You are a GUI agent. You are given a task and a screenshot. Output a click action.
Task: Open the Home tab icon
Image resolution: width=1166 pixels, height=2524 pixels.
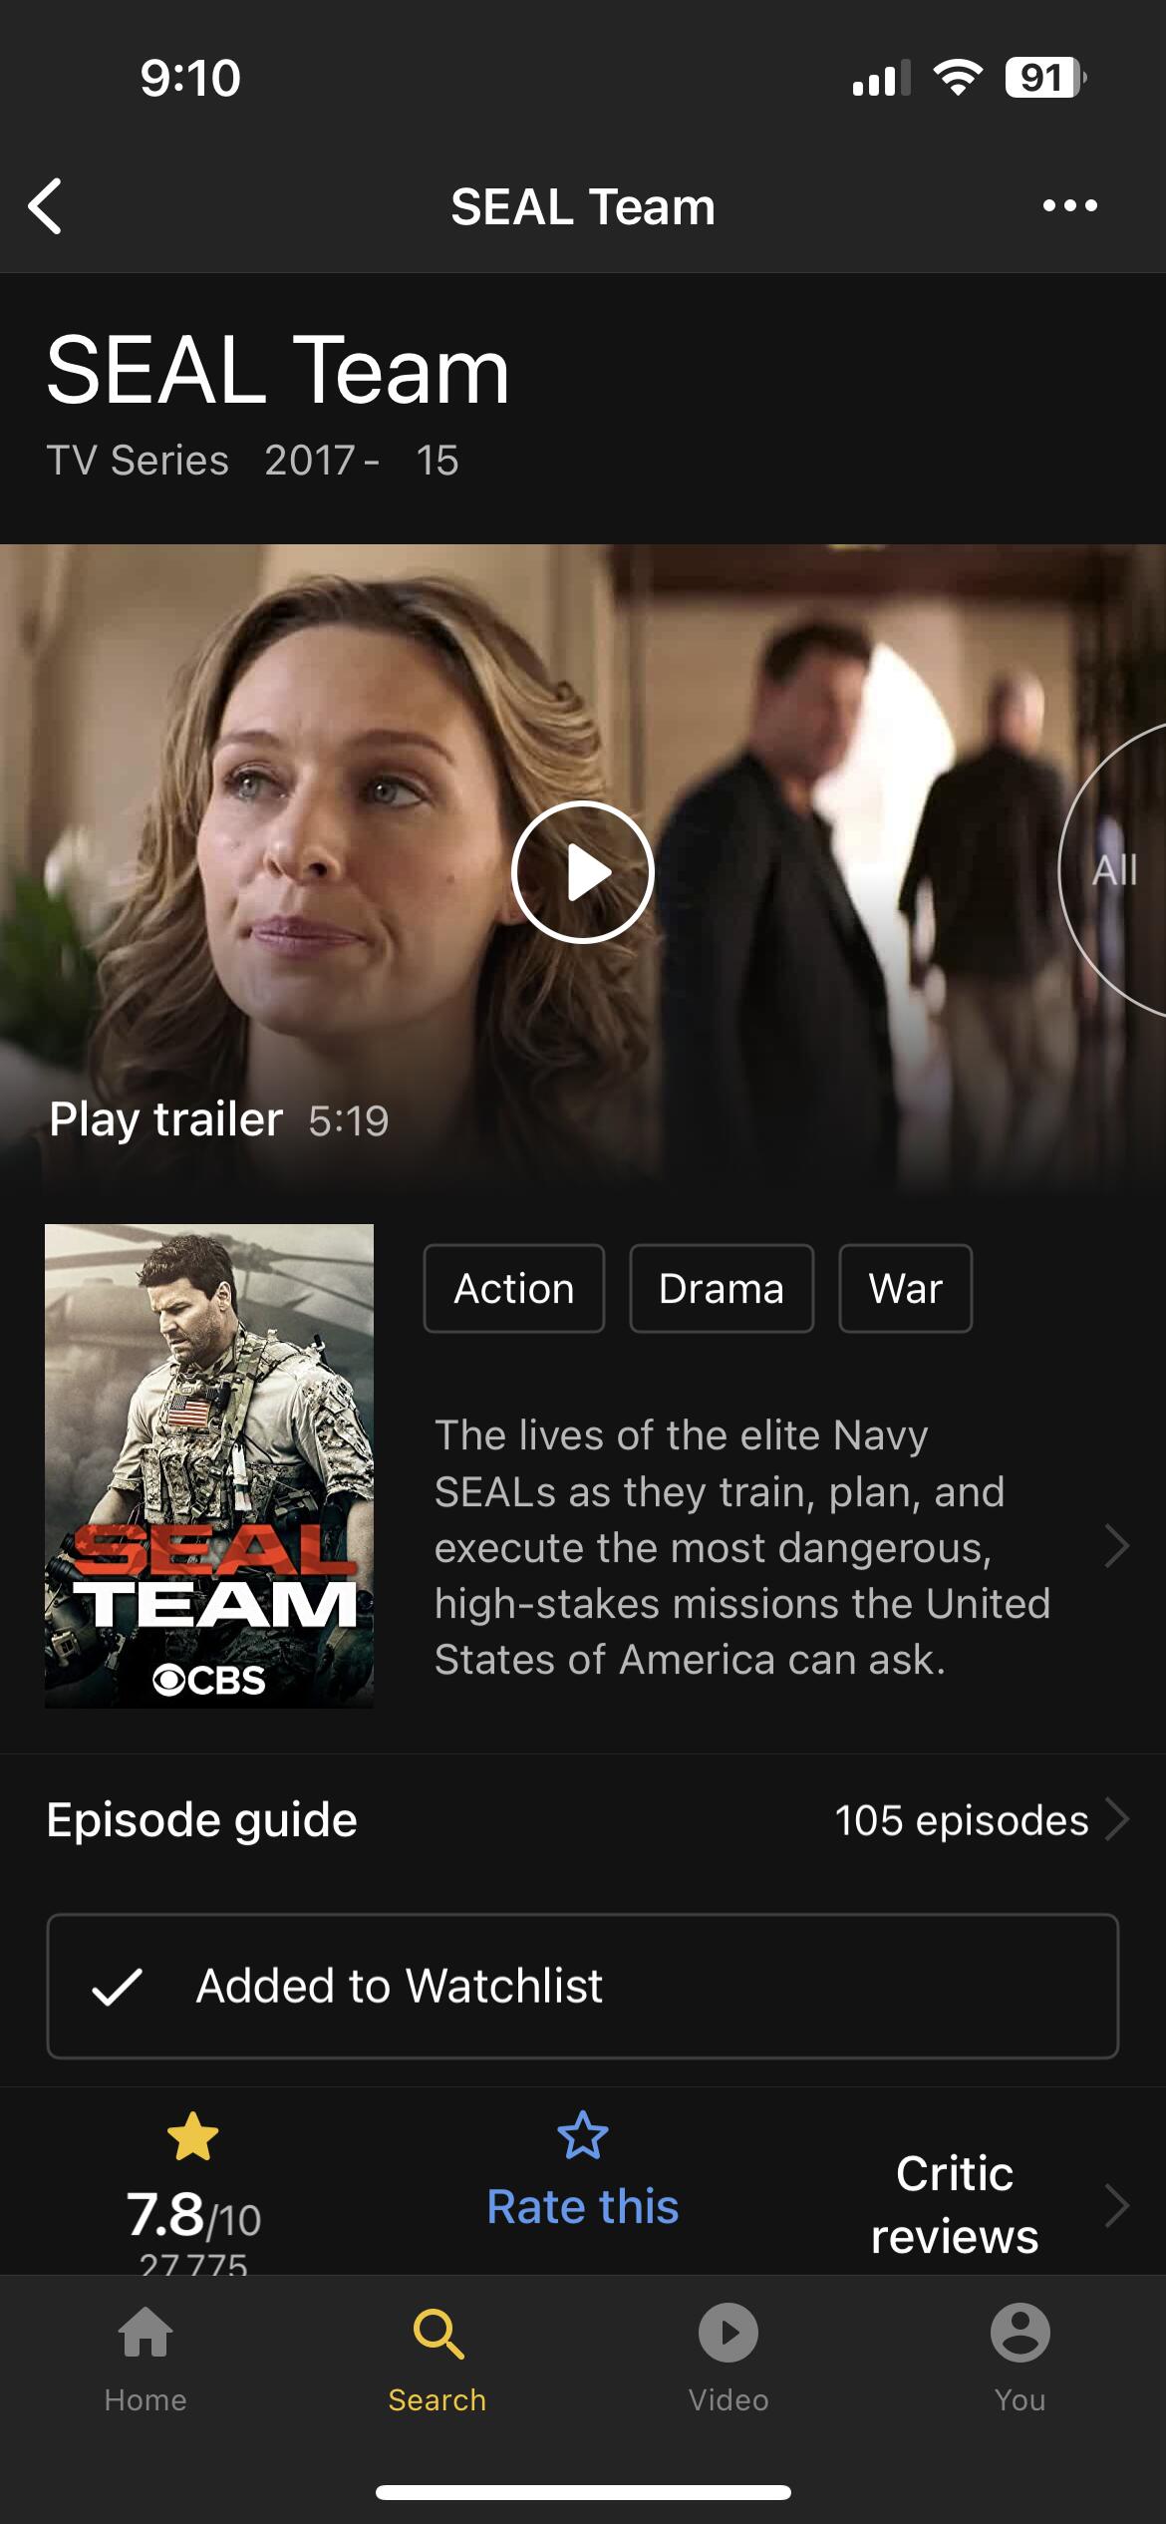(146, 2333)
